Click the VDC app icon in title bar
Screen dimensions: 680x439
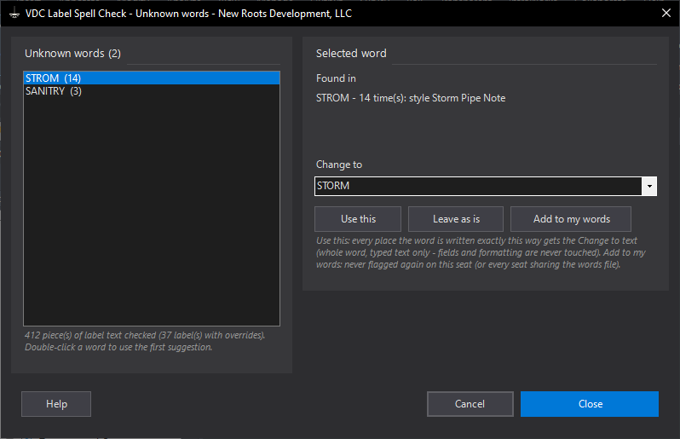14,14
